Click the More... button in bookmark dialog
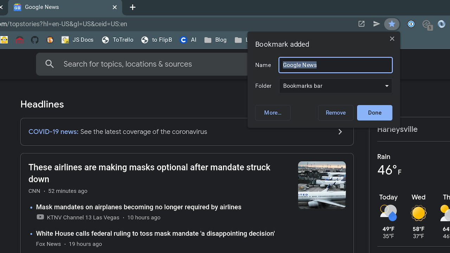Screen dimensions: 450x253 273,113
